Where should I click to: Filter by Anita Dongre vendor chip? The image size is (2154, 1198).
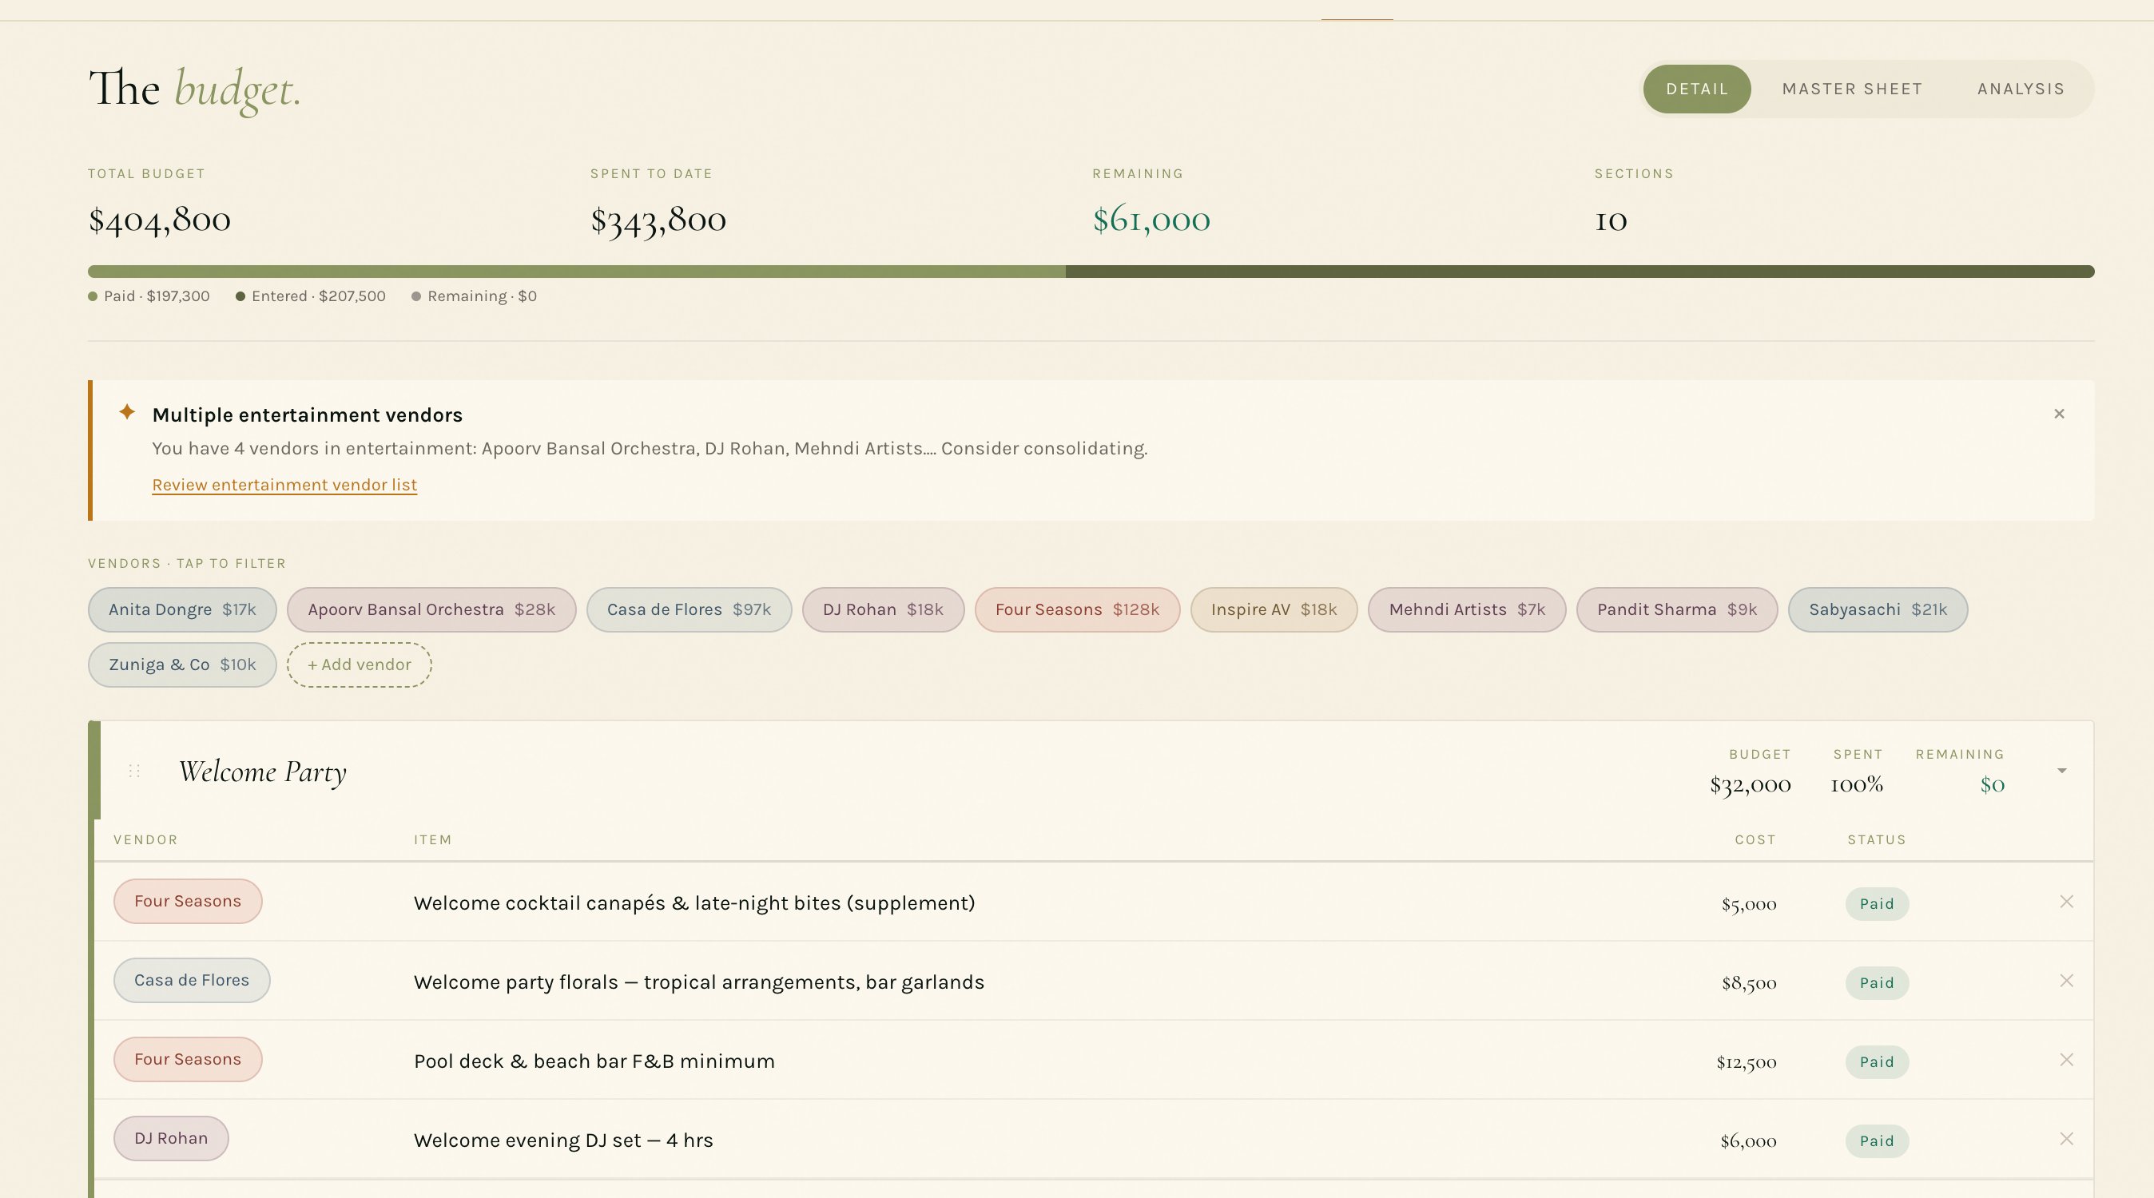(182, 609)
